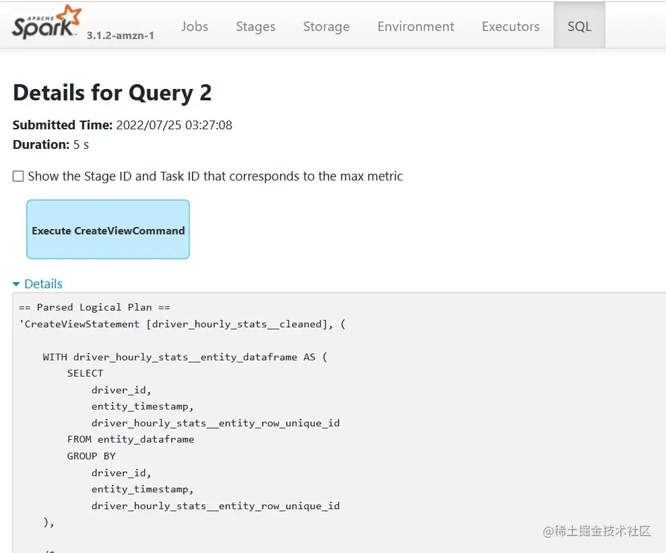Enable the Stage ID and Task ID checkbox
Viewport: 666px width, 553px height.
pyautogui.click(x=18, y=176)
